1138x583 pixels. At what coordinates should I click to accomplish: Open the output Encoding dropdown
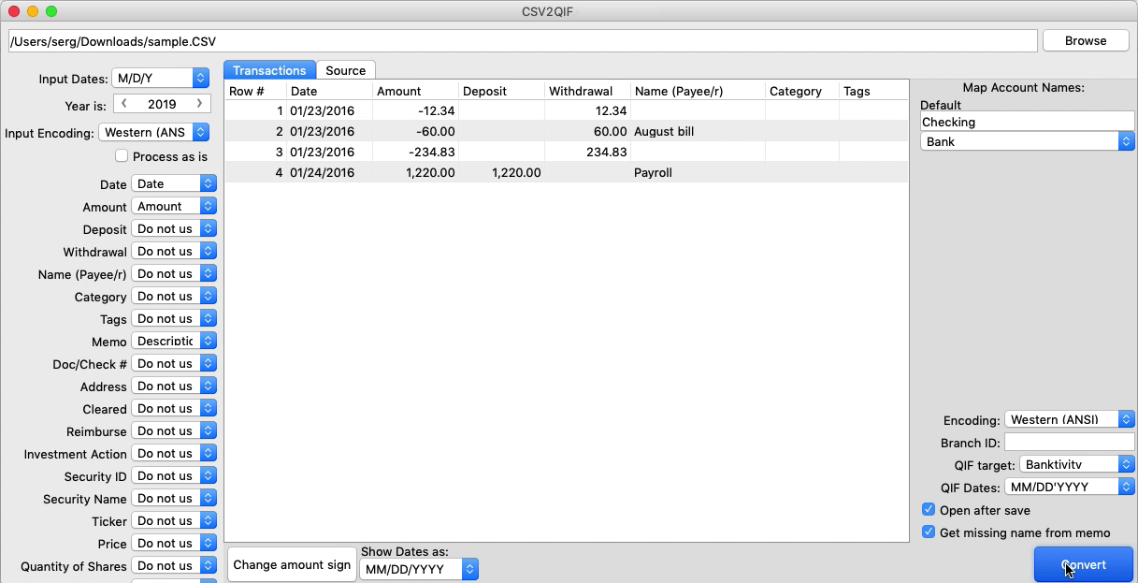coord(1070,419)
